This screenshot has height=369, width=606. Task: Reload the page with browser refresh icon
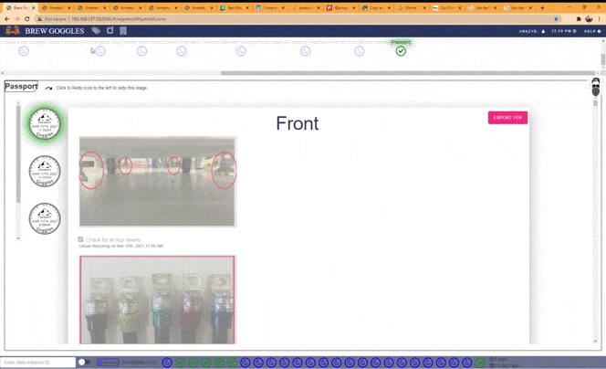pyautogui.click(x=26, y=18)
